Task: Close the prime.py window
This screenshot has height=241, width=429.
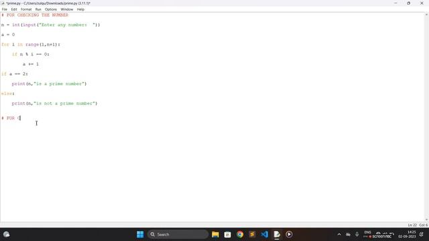Action: [x=422, y=3]
